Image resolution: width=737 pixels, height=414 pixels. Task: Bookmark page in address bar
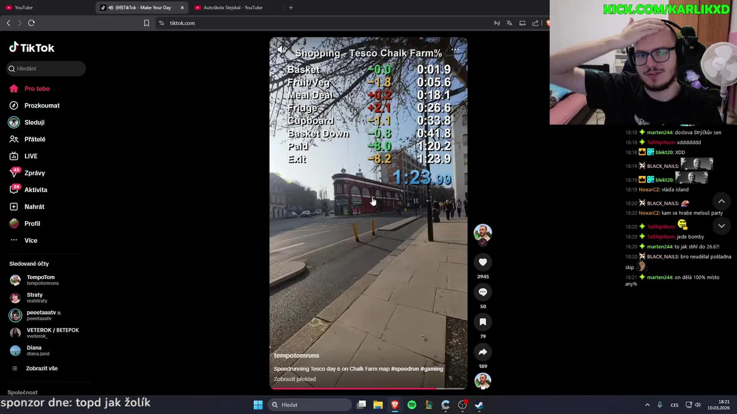[x=146, y=23]
